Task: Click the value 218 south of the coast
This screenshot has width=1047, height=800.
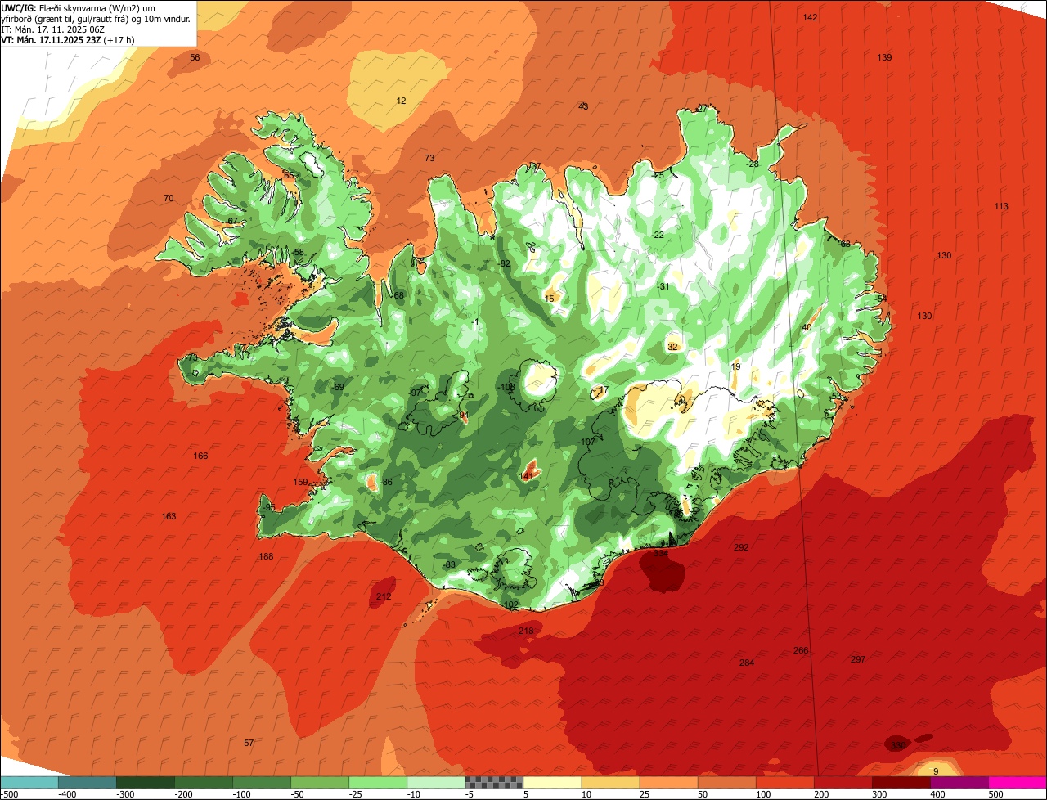Action: click(x=526, y=631)
